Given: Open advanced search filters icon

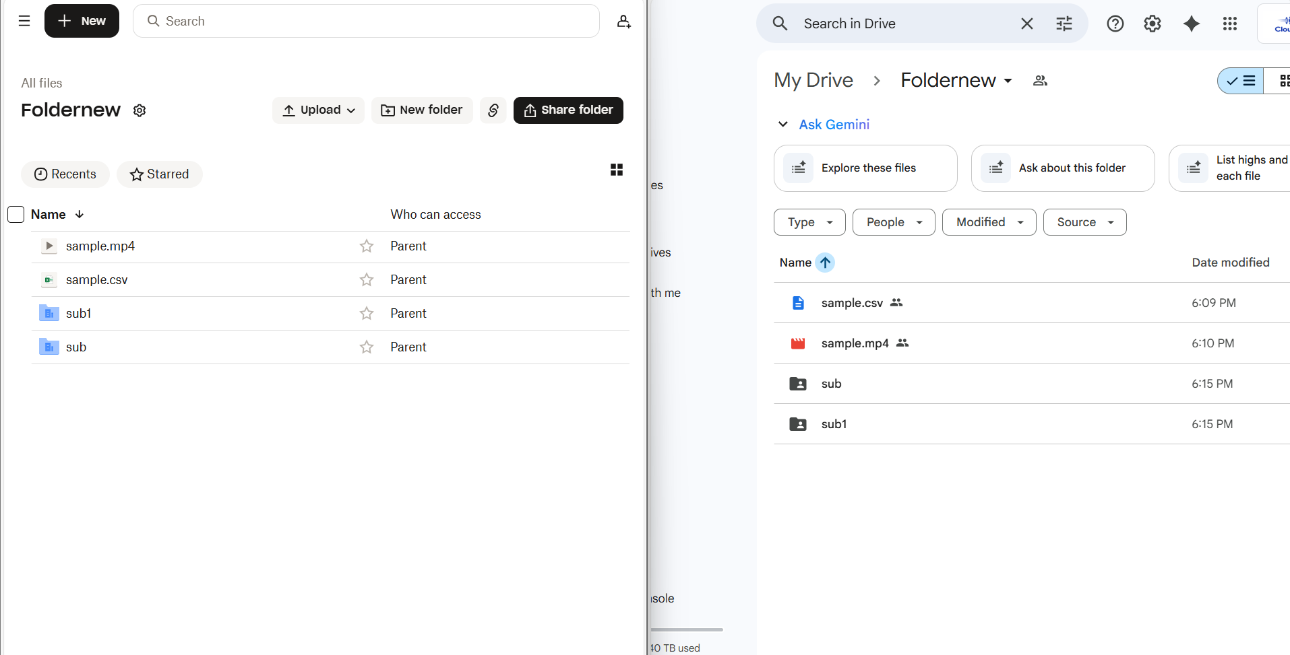Looking at the screenshot, I should tap(1064, 24).
